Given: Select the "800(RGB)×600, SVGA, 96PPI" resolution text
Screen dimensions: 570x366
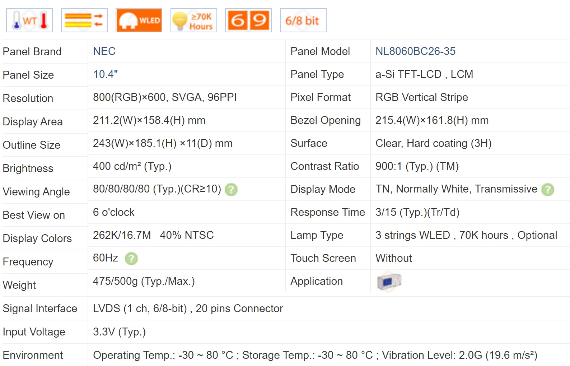Looking at the screenshot, I should [x=165, y=97].
